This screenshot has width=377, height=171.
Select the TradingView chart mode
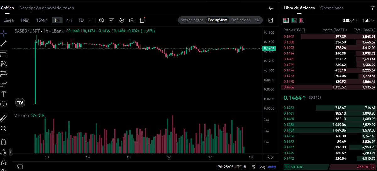(x=217, y=20)
